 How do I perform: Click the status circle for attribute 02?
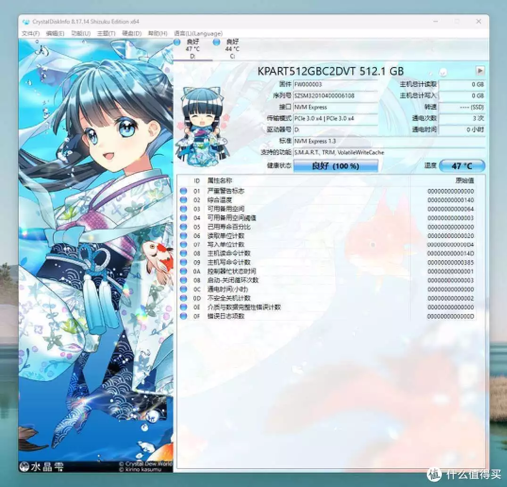(183, 200)
